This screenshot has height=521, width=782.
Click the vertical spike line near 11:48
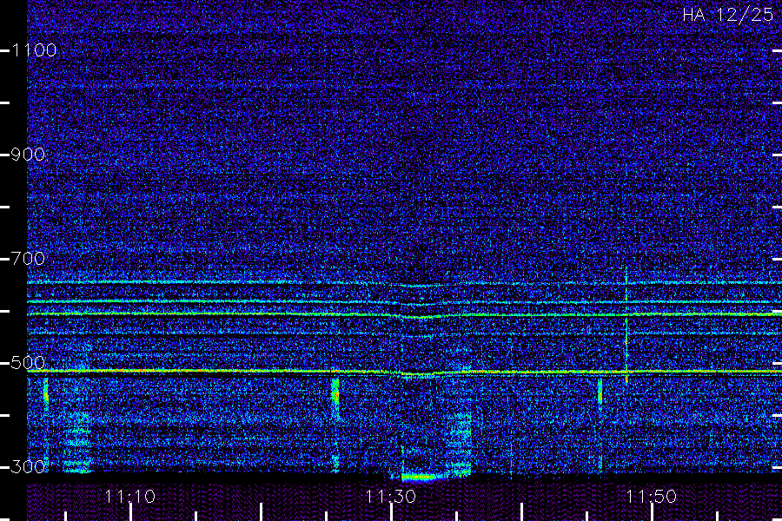[626, 325]
